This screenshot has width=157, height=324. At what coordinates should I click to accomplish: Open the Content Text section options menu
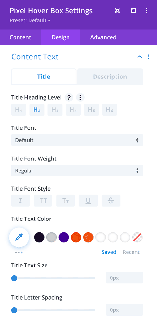coord(149,57)
